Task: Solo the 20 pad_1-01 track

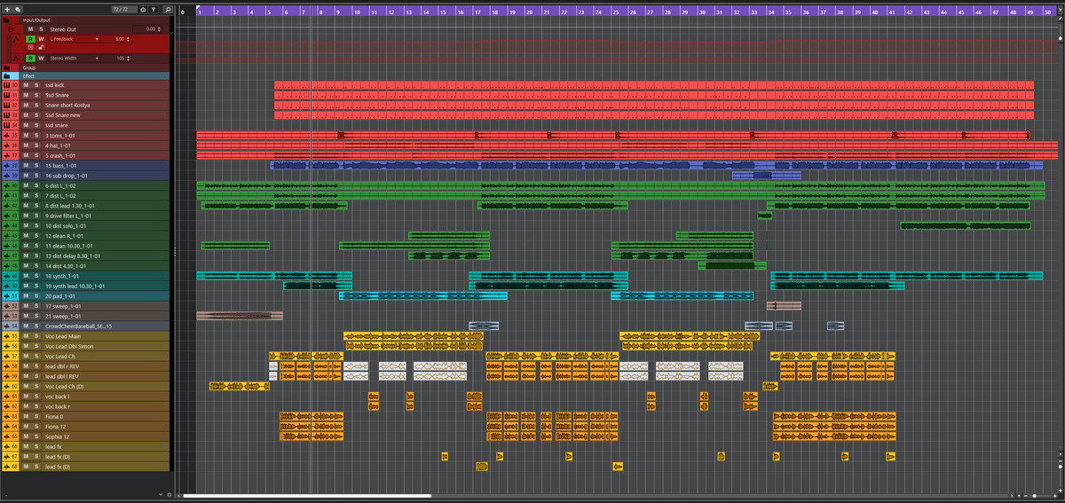Action: [37, 296]
